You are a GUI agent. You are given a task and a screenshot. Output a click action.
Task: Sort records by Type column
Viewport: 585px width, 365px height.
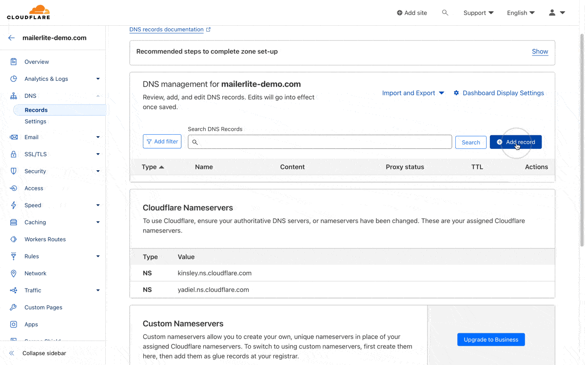tap(153, 167)
